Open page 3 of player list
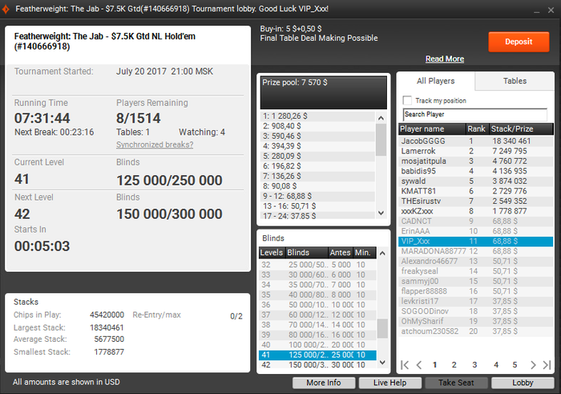Viewport: 561px width, 394px height. tap(474, 365)
